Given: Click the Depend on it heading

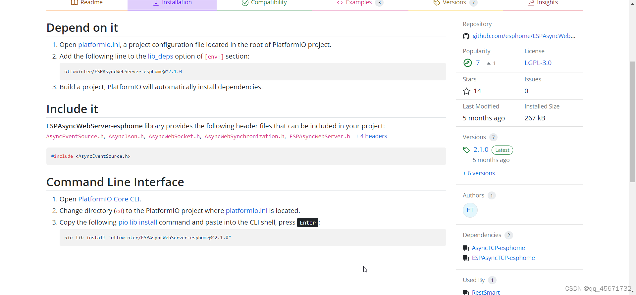Looking at the screenshot, I should tap(82, 28).
